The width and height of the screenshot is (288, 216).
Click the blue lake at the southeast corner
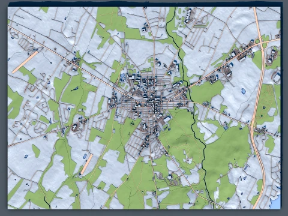point(275,202)
